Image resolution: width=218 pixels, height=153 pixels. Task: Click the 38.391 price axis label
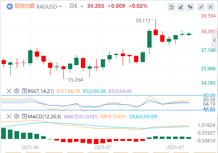click(x=208, y=32)
